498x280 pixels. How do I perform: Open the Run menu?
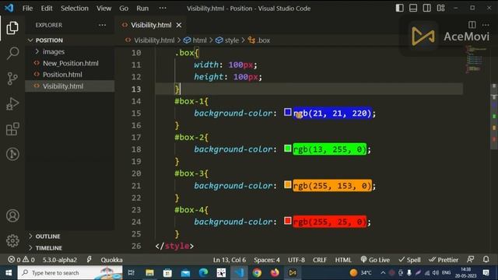coord(142,9)
